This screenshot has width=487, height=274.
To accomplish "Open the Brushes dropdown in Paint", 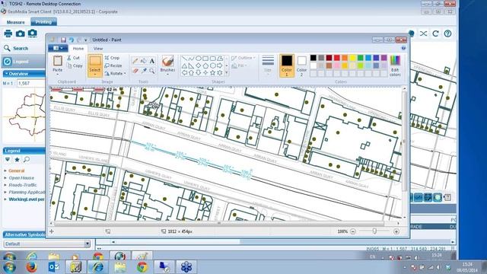I will point(167,75).
